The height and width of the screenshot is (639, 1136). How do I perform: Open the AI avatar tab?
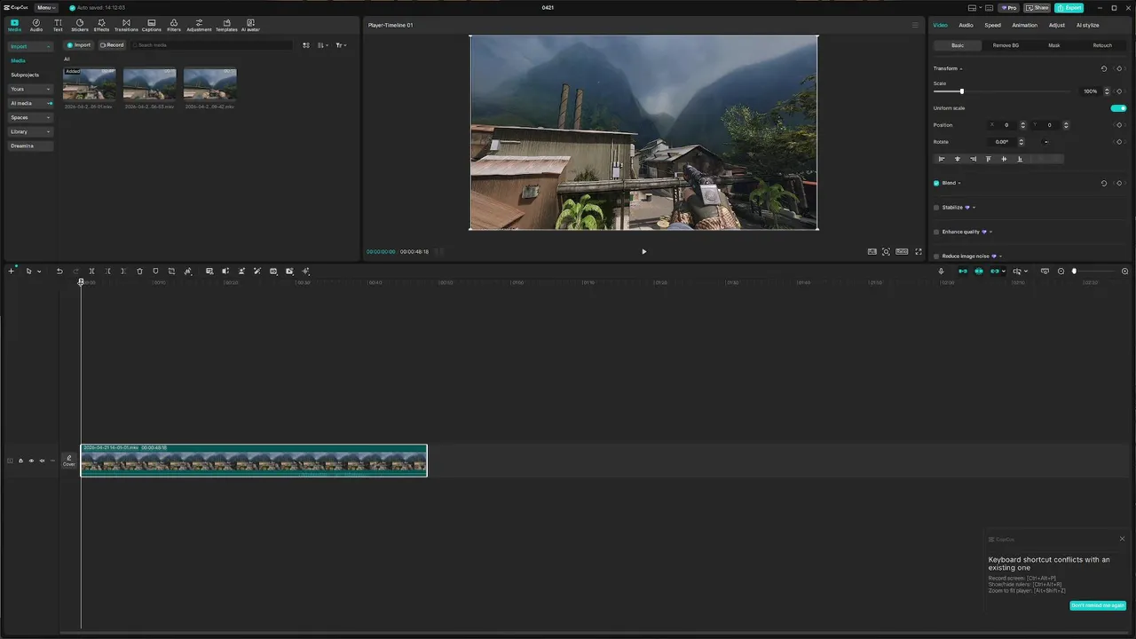pos(250,25)
